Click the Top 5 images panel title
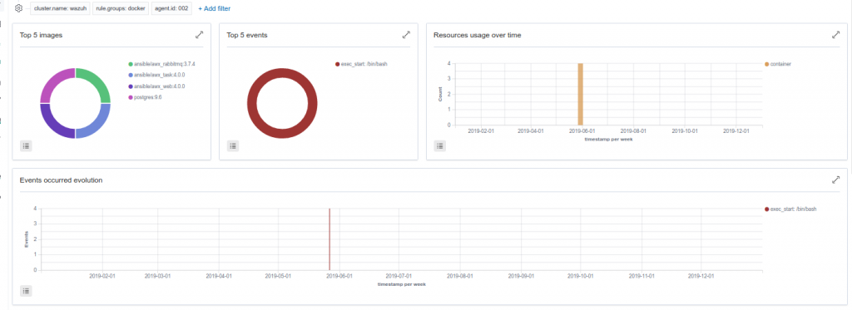The width and height of the screenshot is (852, 310). [x=41, y=35]
